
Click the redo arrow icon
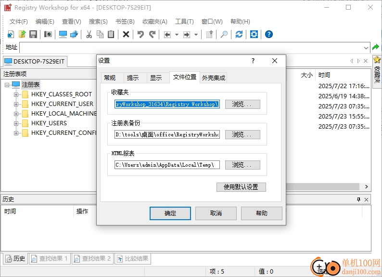click(x=152, y=34)
